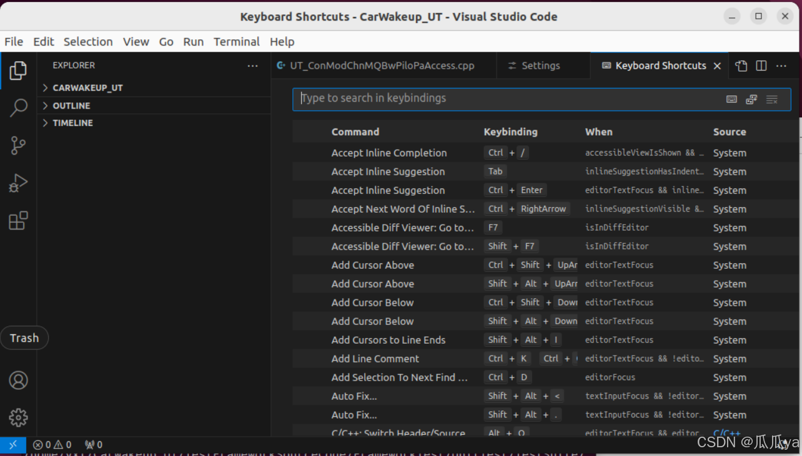Open errors and warnings count in status bar
This screenshot has height=456, width=802.
[x=52, y=445]
